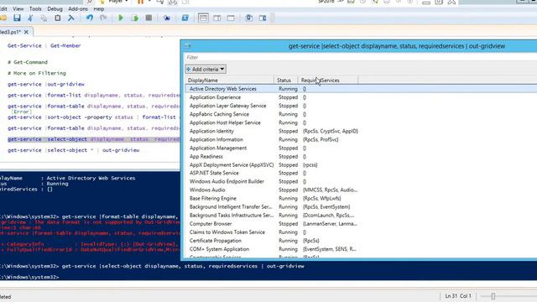Select the Application Host Helper Service row
The width and height of the screenshot is (537, 302).
tap(361, 122)
